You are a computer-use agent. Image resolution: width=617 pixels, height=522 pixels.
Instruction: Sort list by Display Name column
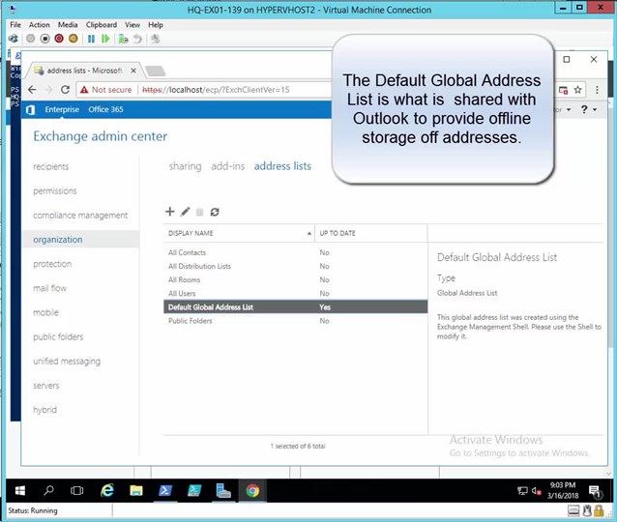click(x=239, y=233)
